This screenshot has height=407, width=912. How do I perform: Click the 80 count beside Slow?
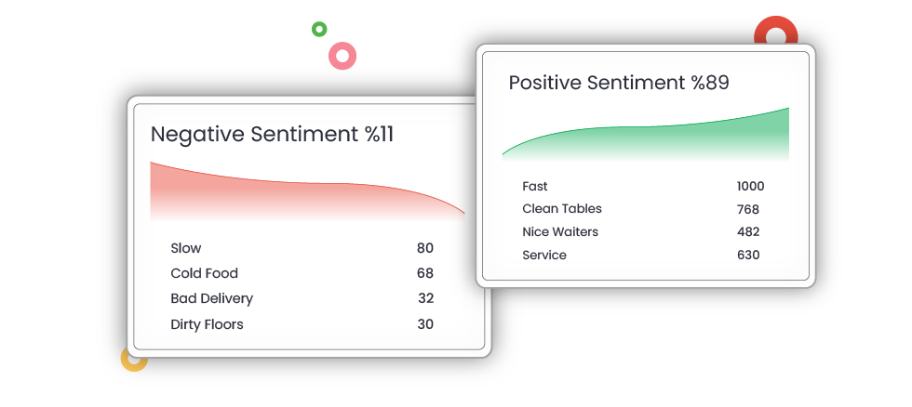coord(424,248)
